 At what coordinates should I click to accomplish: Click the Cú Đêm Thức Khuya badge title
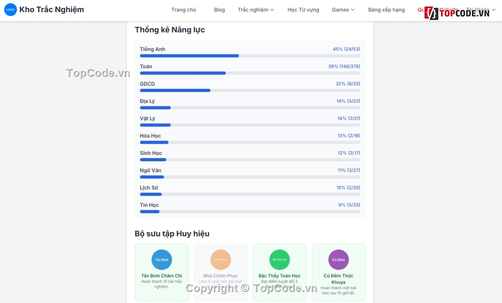338,279
